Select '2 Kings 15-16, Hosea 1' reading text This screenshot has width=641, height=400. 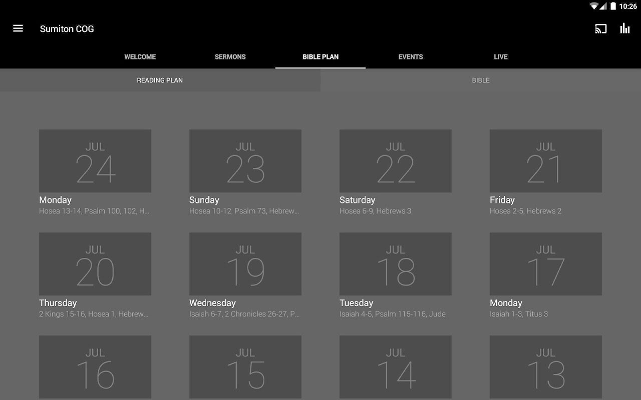94,314
